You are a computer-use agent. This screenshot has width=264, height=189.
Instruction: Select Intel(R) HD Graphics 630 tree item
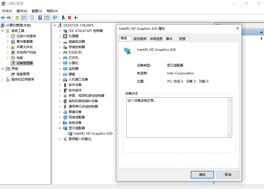(93, 134)
